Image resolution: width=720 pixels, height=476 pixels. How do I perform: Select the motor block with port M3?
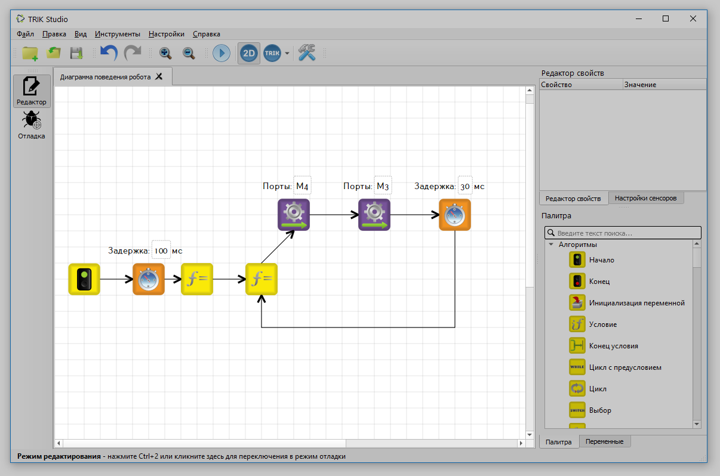(374, 215)
